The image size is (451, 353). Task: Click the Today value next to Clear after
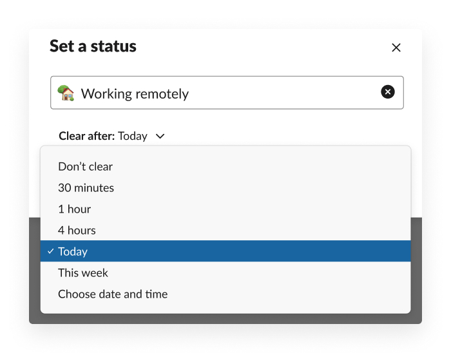(132, 136)
